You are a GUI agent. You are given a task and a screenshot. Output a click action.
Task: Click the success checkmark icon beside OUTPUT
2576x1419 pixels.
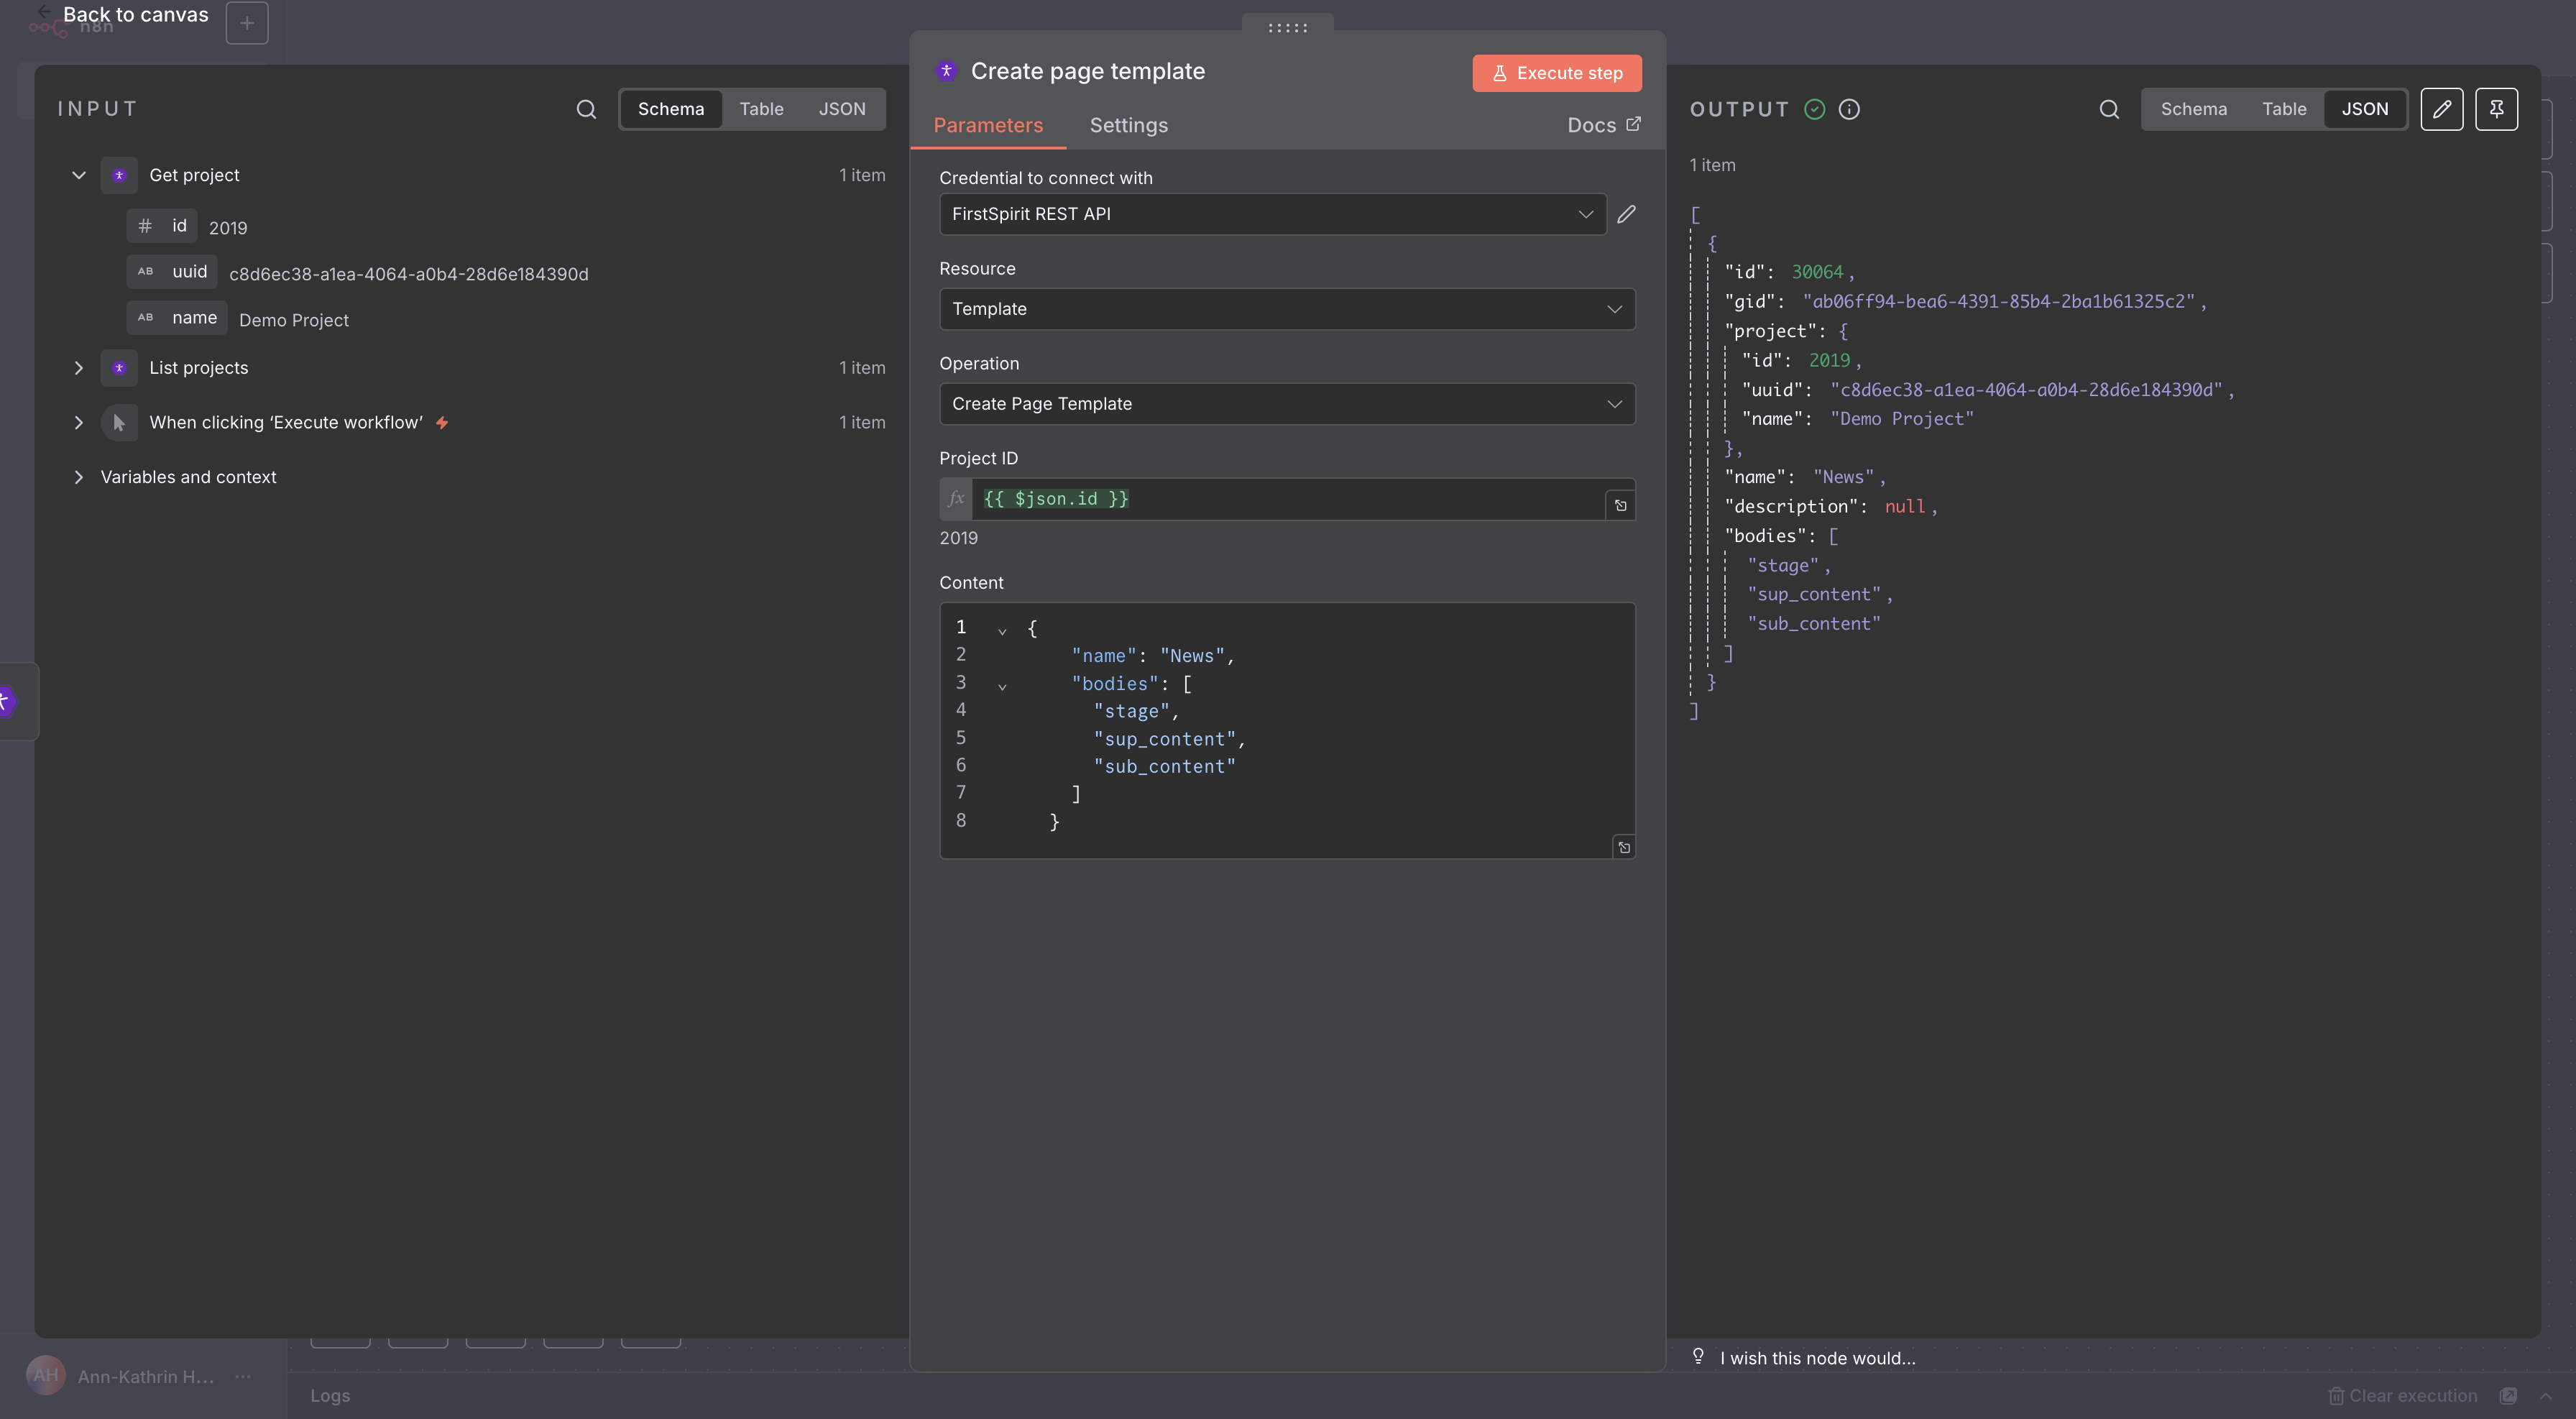click(x=1814, y=109)
